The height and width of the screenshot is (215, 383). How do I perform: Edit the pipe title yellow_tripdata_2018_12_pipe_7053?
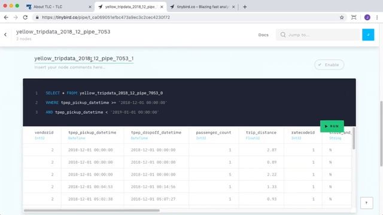63,32
